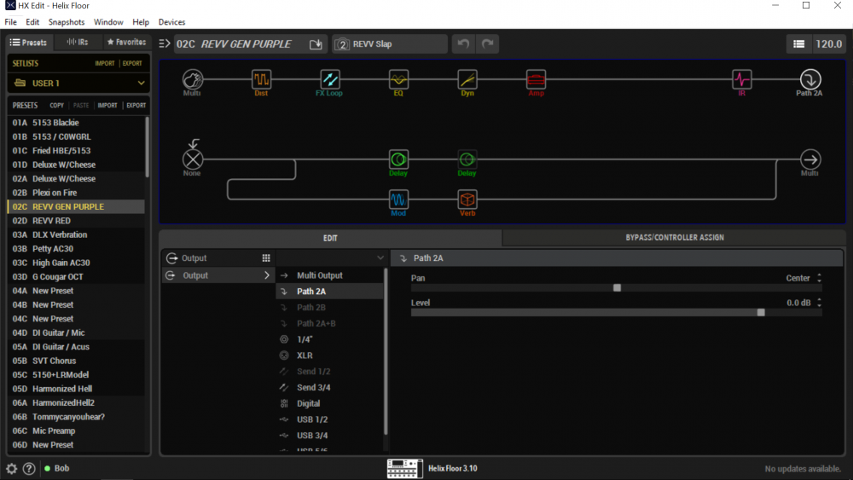Open the File menu
The width and height of the screenshot is (853, 480).
[11, 22]
